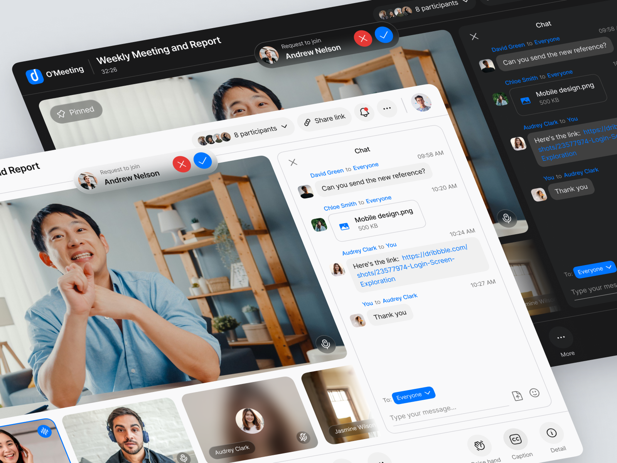Toggle mic icon on headphones man tile
Screen dimensions: 617x463
184,458
